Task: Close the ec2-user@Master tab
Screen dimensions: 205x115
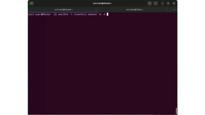Action: click(96, 10)
